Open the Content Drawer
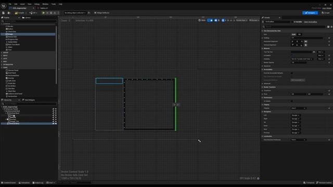Image resolution: width=333 pixels, height=187 pixels. pyautogui.click(x=9, y=182)
